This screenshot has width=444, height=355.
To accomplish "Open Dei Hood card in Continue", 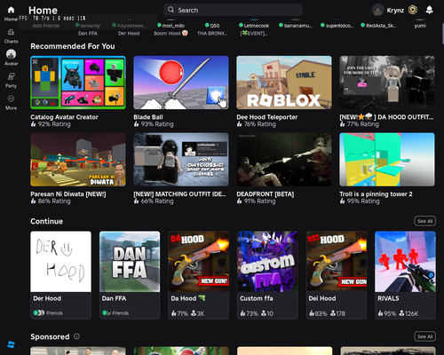I will tap(337, 275).
